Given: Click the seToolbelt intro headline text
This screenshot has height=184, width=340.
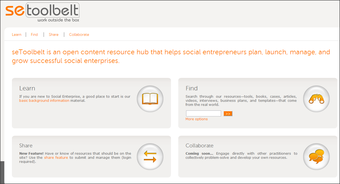Looking at the screenshot, I should [171, 56].
